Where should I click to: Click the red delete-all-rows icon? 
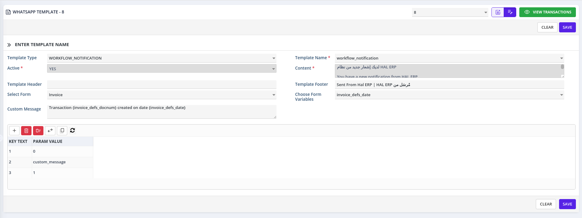tap(38, 131)
